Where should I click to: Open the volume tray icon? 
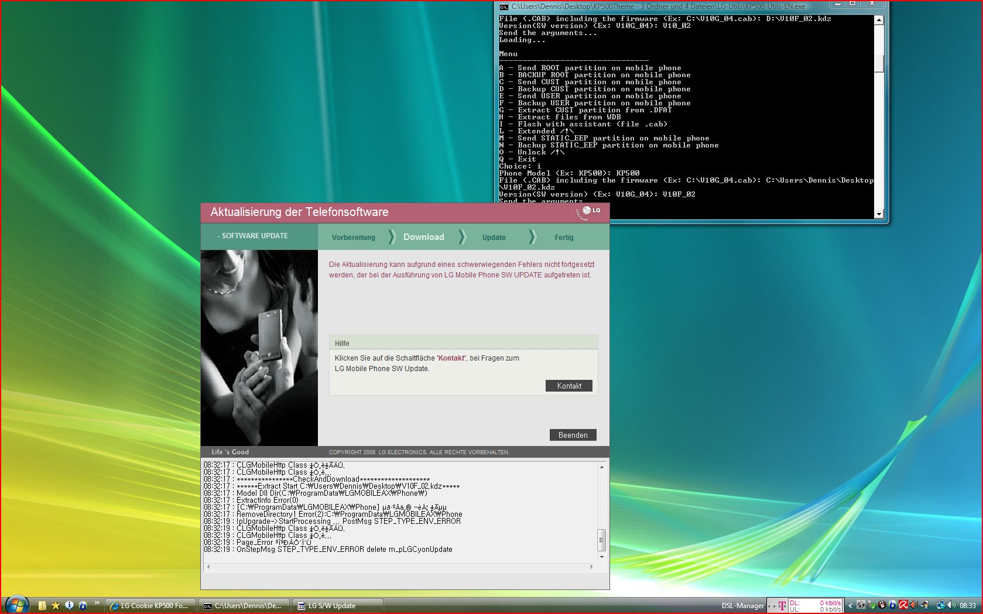click(951, 605)
